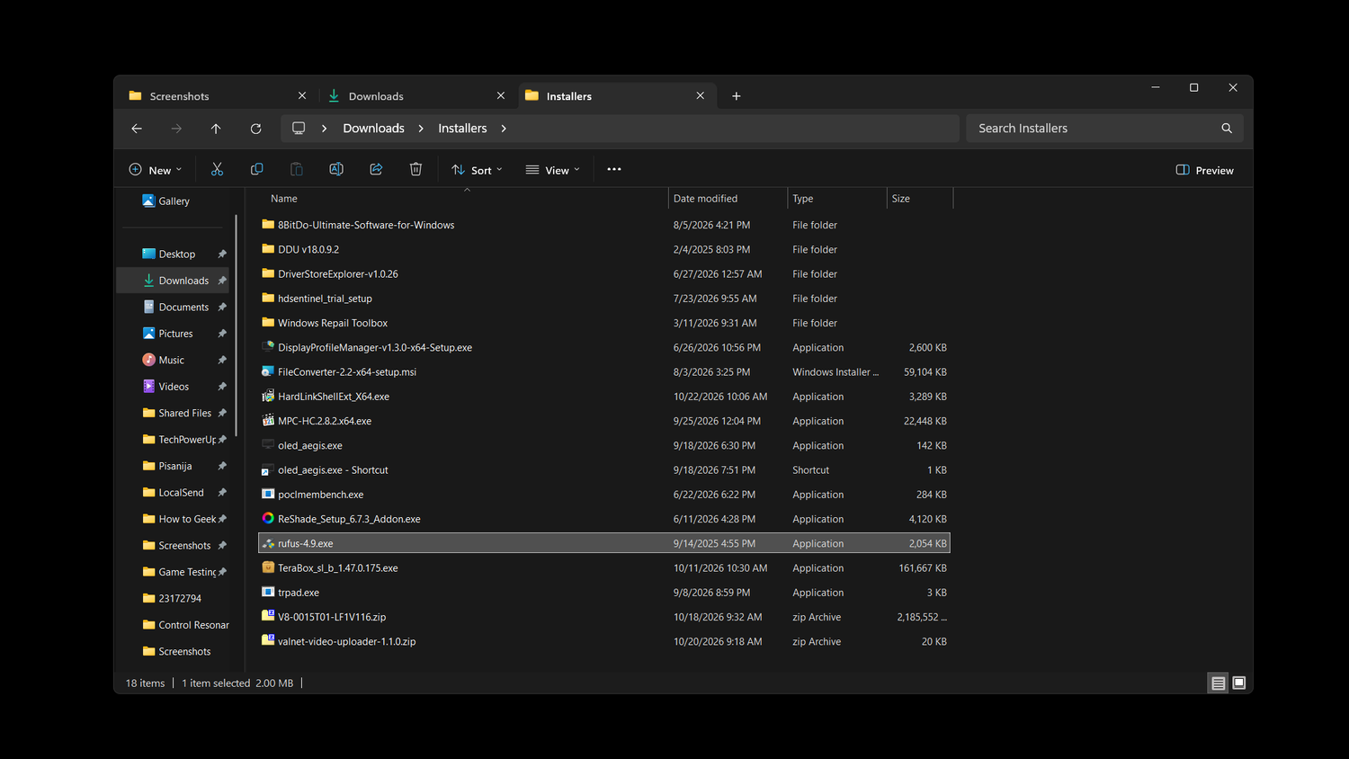The image size is (1349, 759).
Task: Click the Paste clipboard icon
Action: tap(297, 169)
